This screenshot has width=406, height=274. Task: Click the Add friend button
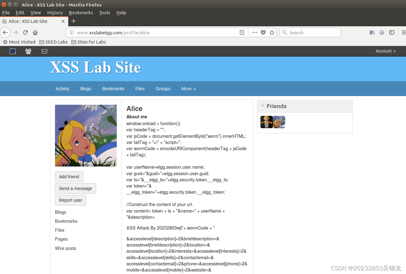click(x=69, y=177)
